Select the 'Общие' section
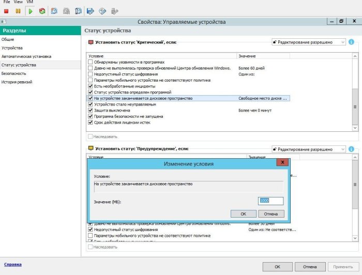Image resolution: width=362 pixels, height=275 pixels. [40, 39]
